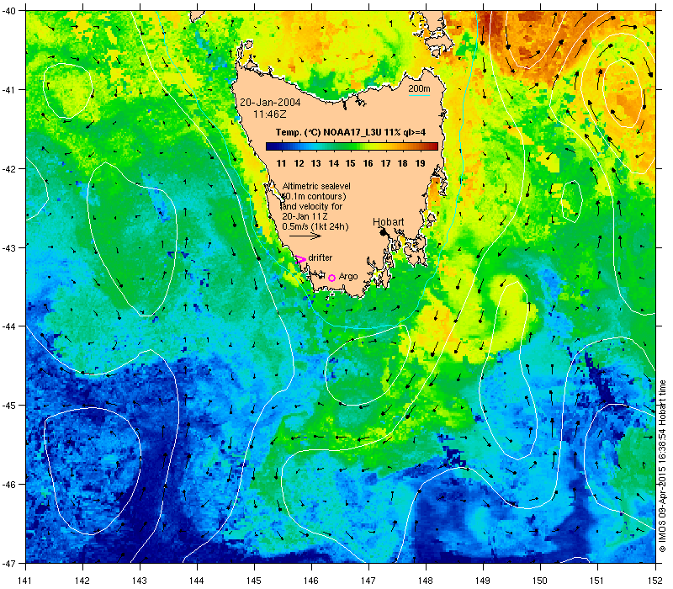The width and height of the screenshot is (673, 589).
Task: Click the '20-Jan 11Z' caption line
Action: (305, 216)
